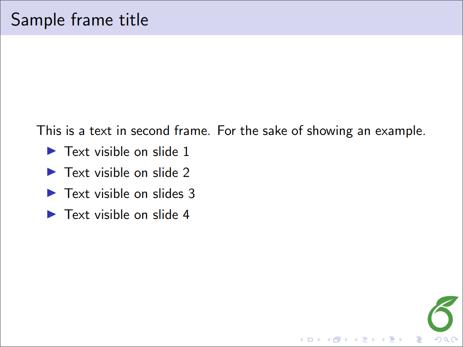This screenshot has width=463, height=347.
Task: Click the next subsection arrow
Action: [373, 340]
